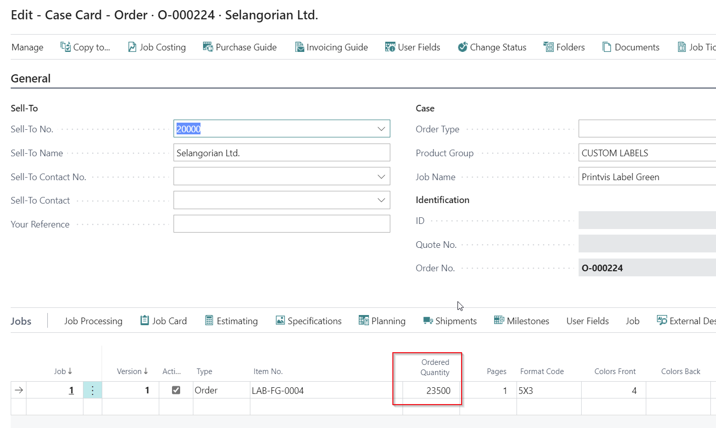
Task: Expand the Sell-To Contact No. dropdown
Action: tap(381, 177)
